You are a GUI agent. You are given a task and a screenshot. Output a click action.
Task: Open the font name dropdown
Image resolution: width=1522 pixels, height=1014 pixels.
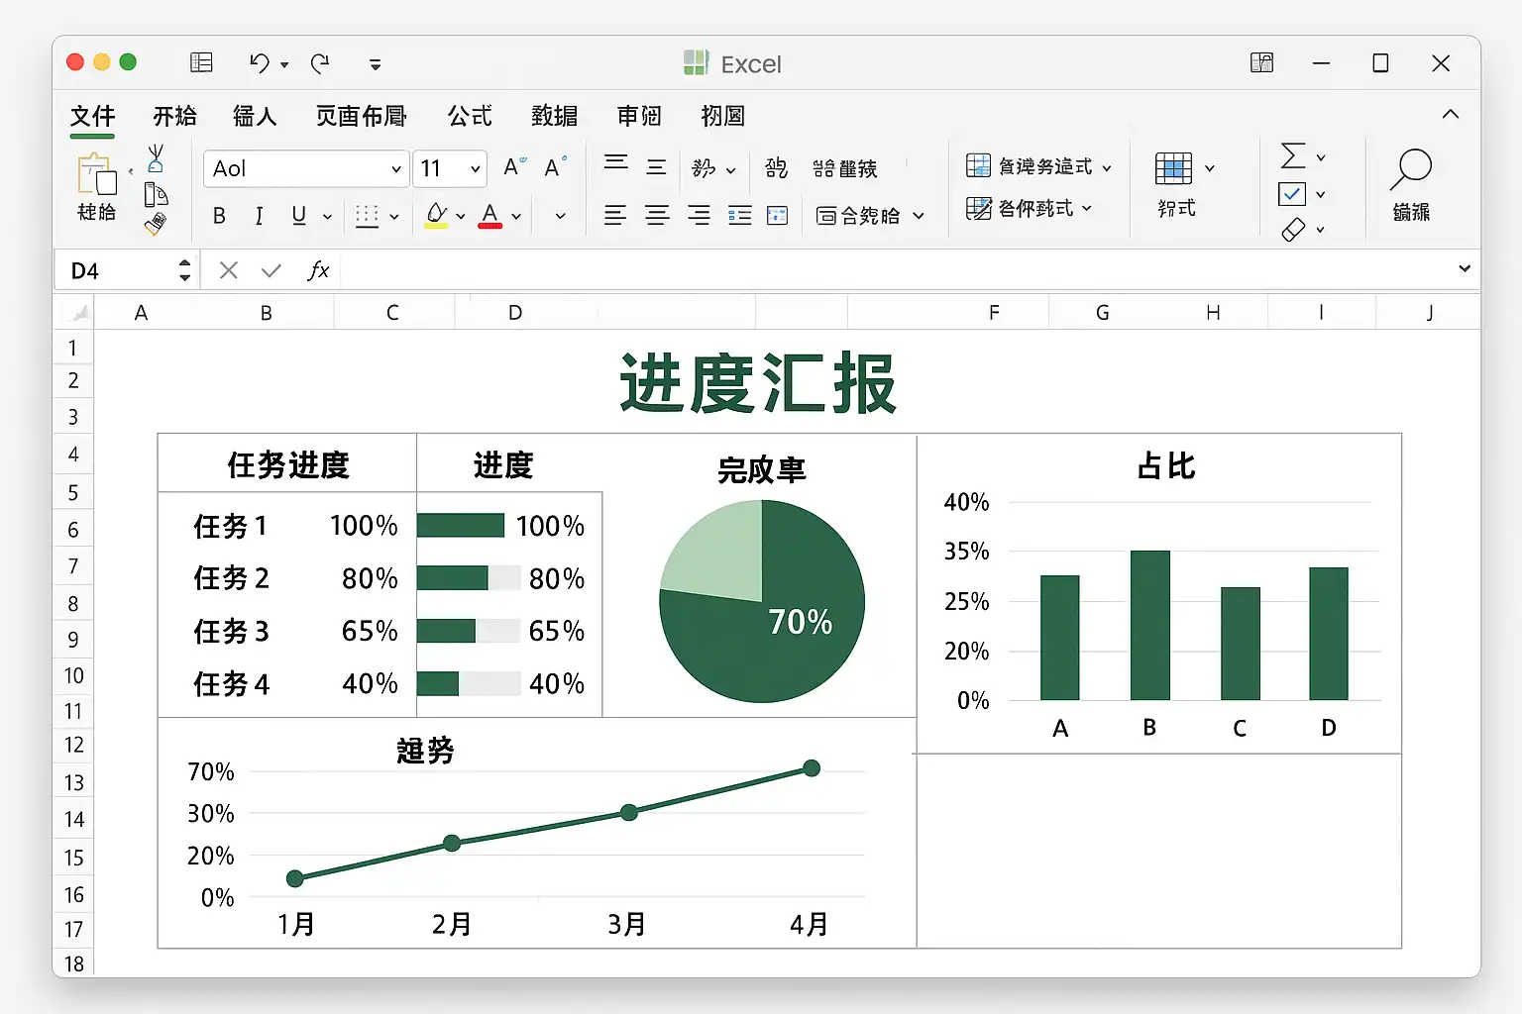click(395, 169)
